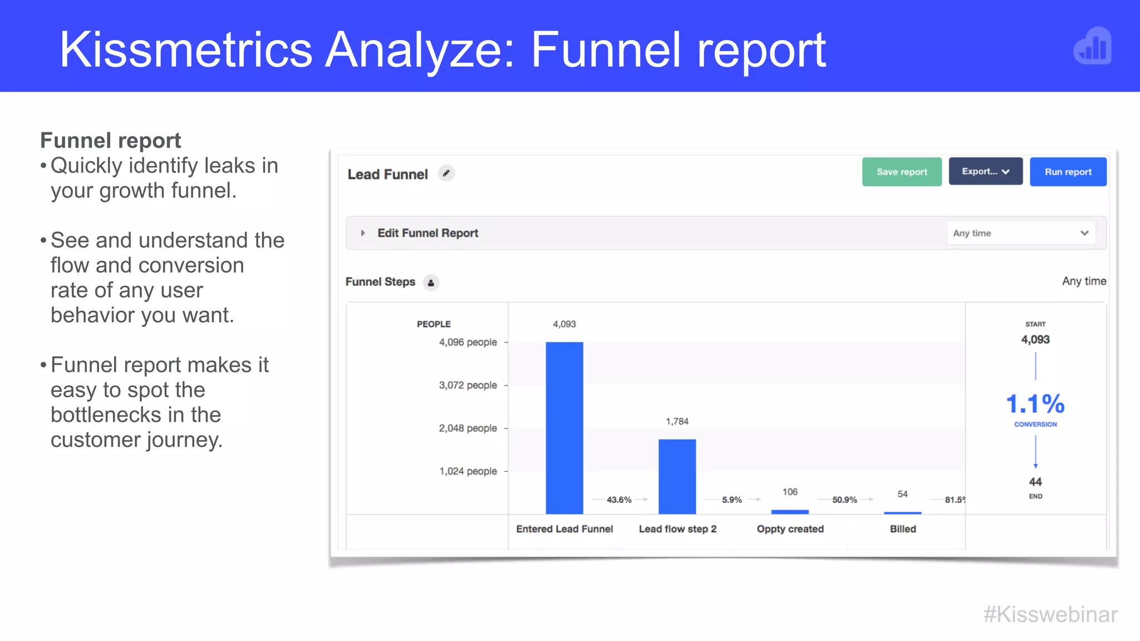Click the 1.1% conversion figure

(1035, 403)
